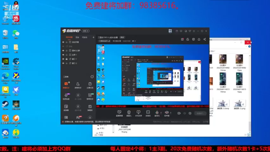The height and width of the screenshot is (152, 270).
Task: Select the 全屏 1 layer row
Action: coord(78,55)
